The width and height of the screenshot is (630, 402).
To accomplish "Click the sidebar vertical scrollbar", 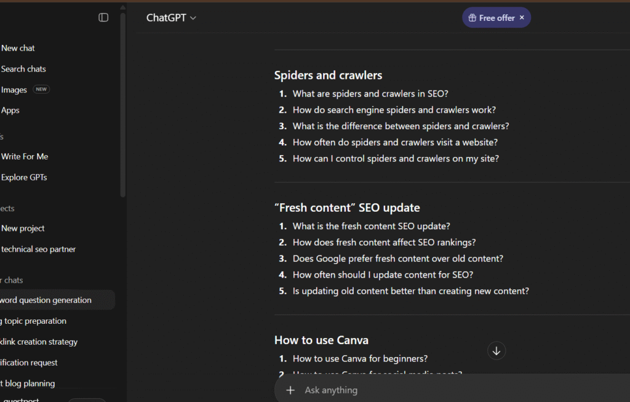I will coord(122,105).
